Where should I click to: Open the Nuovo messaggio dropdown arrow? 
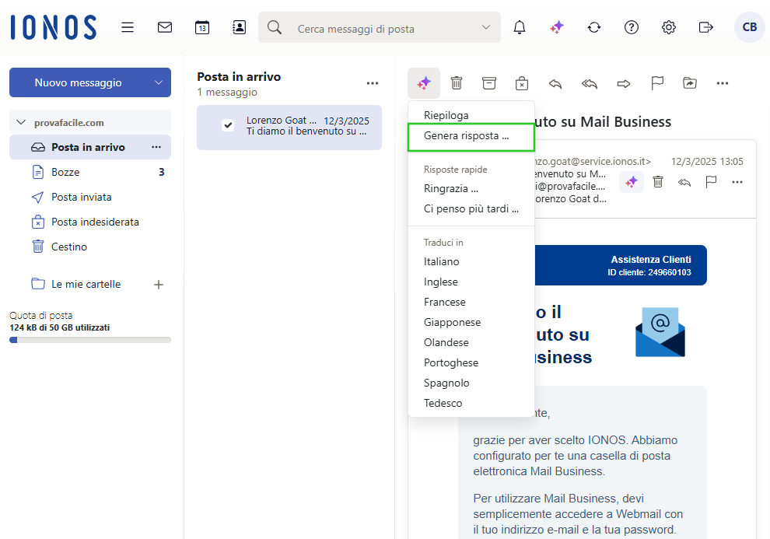159,82
